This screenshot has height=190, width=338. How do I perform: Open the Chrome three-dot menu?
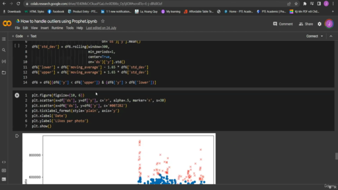click(x=333, y=4)
